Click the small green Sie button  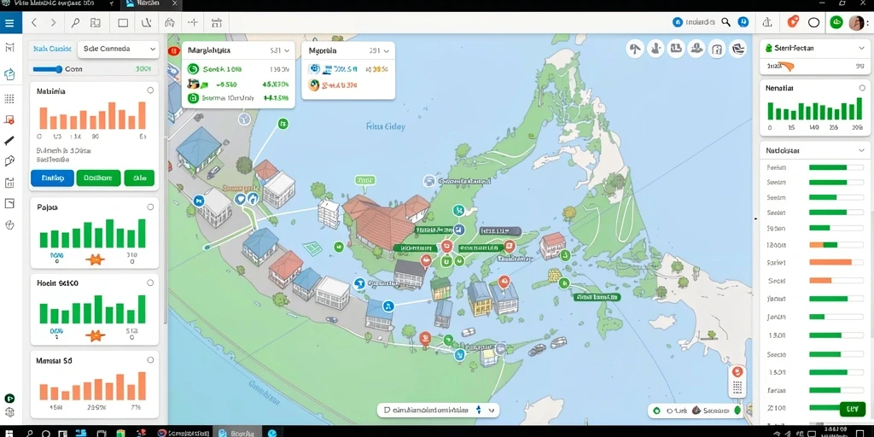[139, 178]
